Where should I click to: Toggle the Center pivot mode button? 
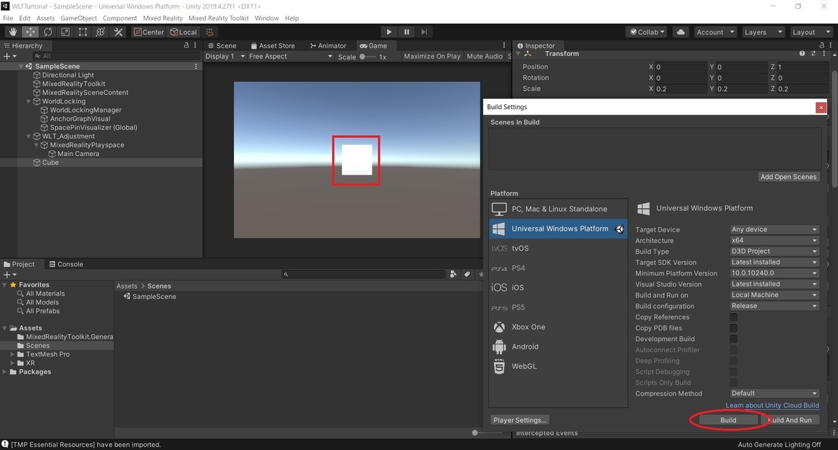tap(149, 32)
